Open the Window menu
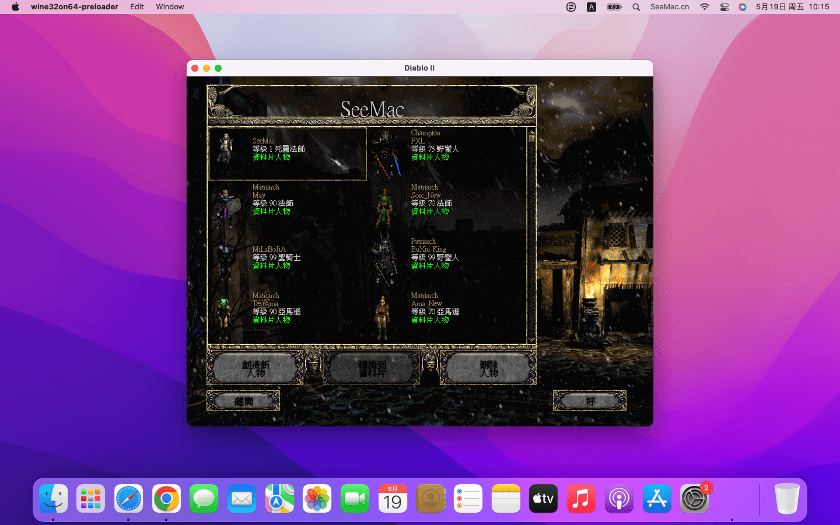 point(170,7)
